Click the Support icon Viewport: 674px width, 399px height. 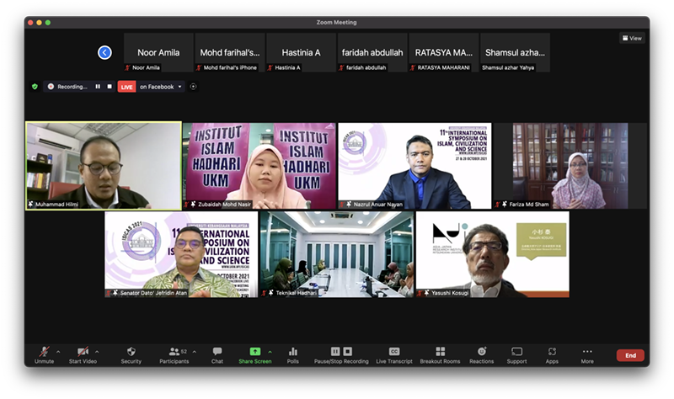516,354
